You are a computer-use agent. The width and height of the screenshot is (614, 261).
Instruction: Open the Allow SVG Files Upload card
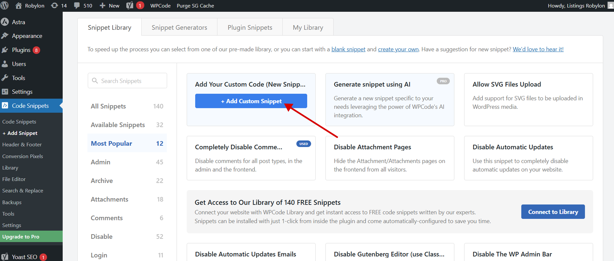(528, 100)
